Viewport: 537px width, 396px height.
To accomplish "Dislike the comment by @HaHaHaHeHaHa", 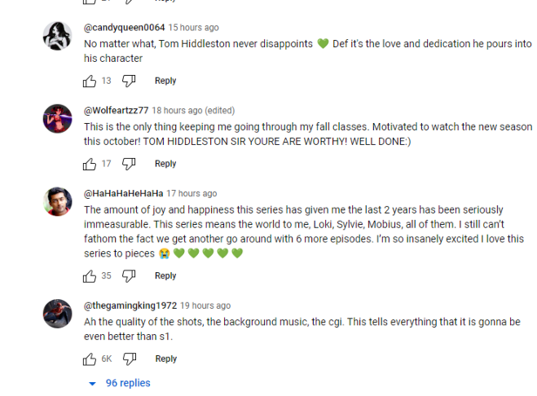I will click(x=129, y=277).
